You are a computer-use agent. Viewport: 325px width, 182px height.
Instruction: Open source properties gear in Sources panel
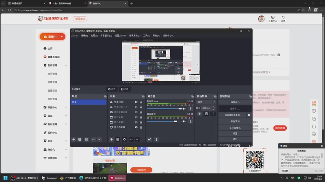(x=124, y=140)
